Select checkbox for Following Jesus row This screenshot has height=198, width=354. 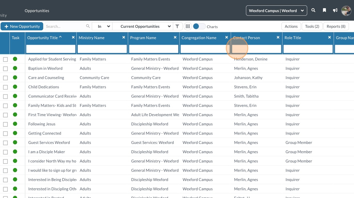click(5, 124)
